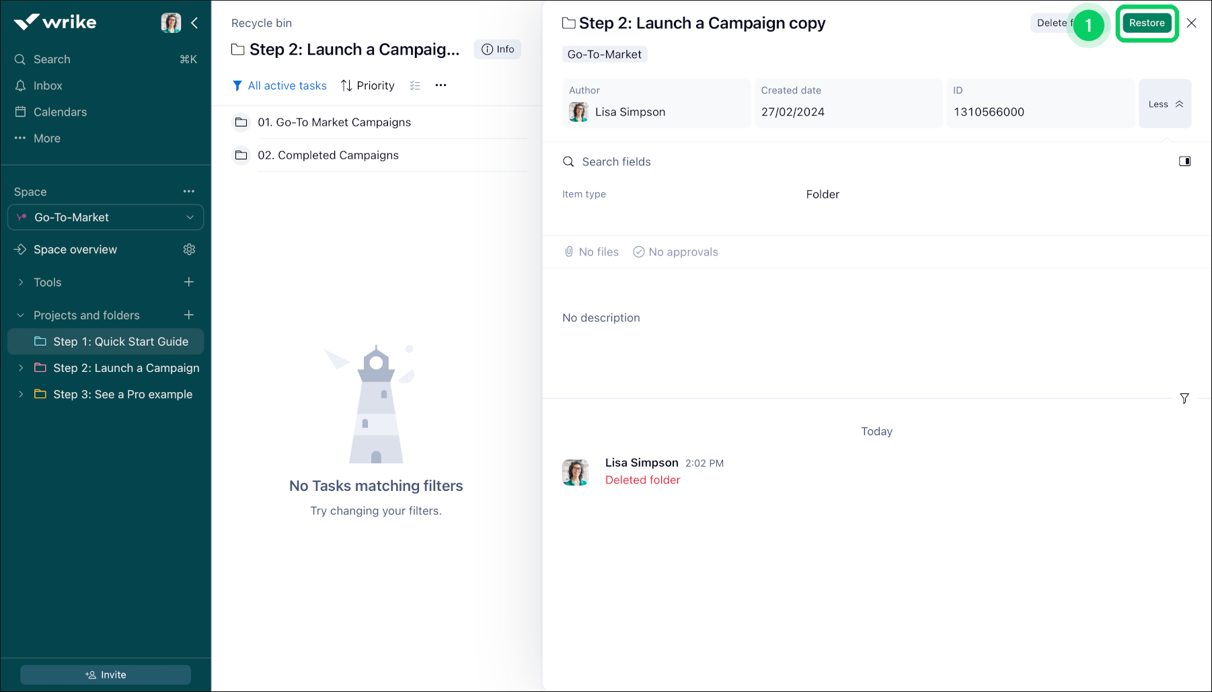Open space settings gear icon
The width and height of the screenshot is (1212, 692).
pyautogui.click(x=190, y=249)
